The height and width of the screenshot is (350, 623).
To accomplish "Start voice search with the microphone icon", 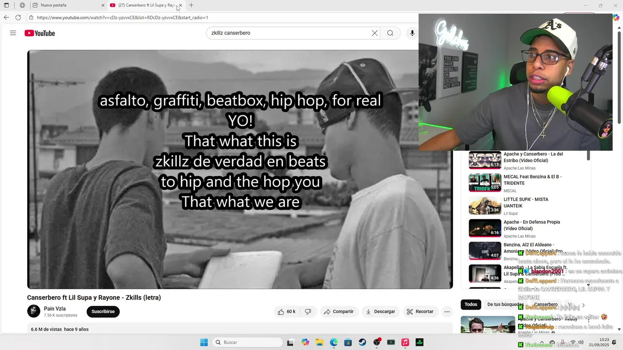I will click(x=412, y=33).
